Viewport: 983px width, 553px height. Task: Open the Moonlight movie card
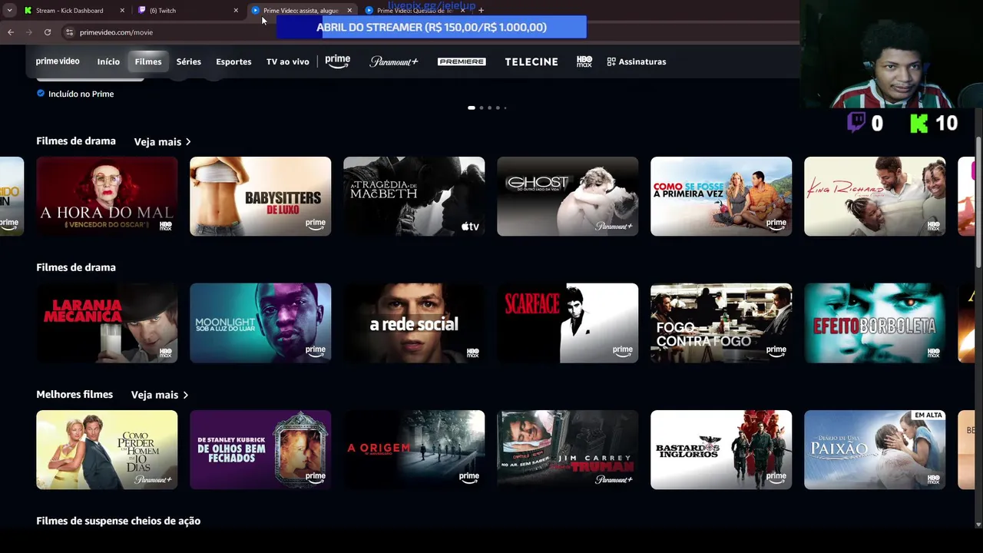(260, 323)
